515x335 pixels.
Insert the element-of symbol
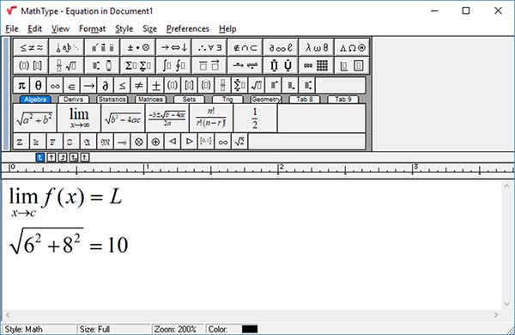coord(72,86)
